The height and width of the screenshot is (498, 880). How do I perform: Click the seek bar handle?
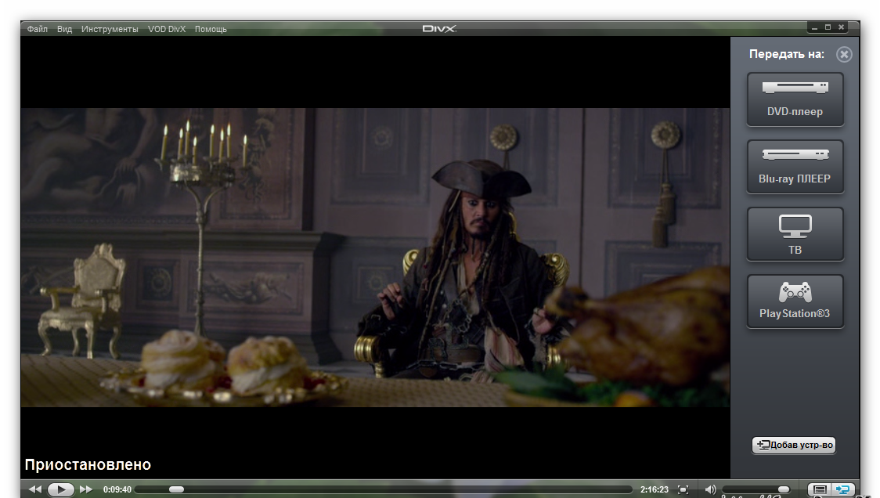[x=176, y=489]
